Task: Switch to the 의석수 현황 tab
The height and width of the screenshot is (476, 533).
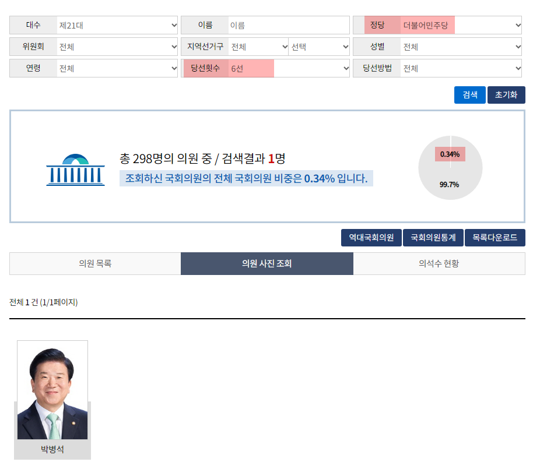Action: (439, 263)
